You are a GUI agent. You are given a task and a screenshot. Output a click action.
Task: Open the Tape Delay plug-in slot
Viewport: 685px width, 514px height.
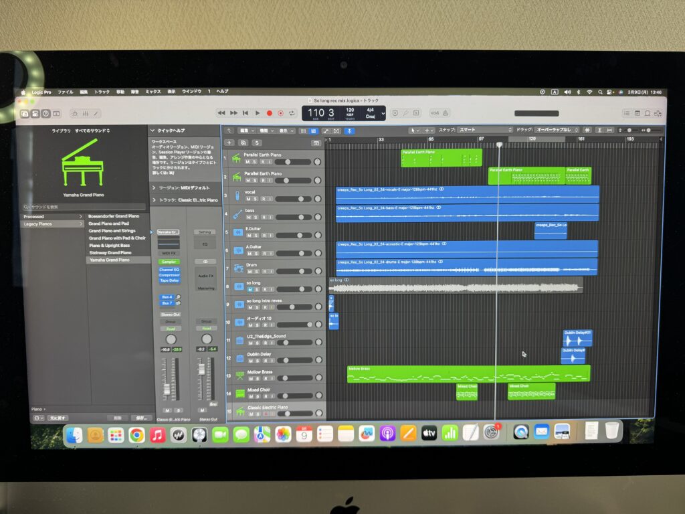click(x=169, y=280)
